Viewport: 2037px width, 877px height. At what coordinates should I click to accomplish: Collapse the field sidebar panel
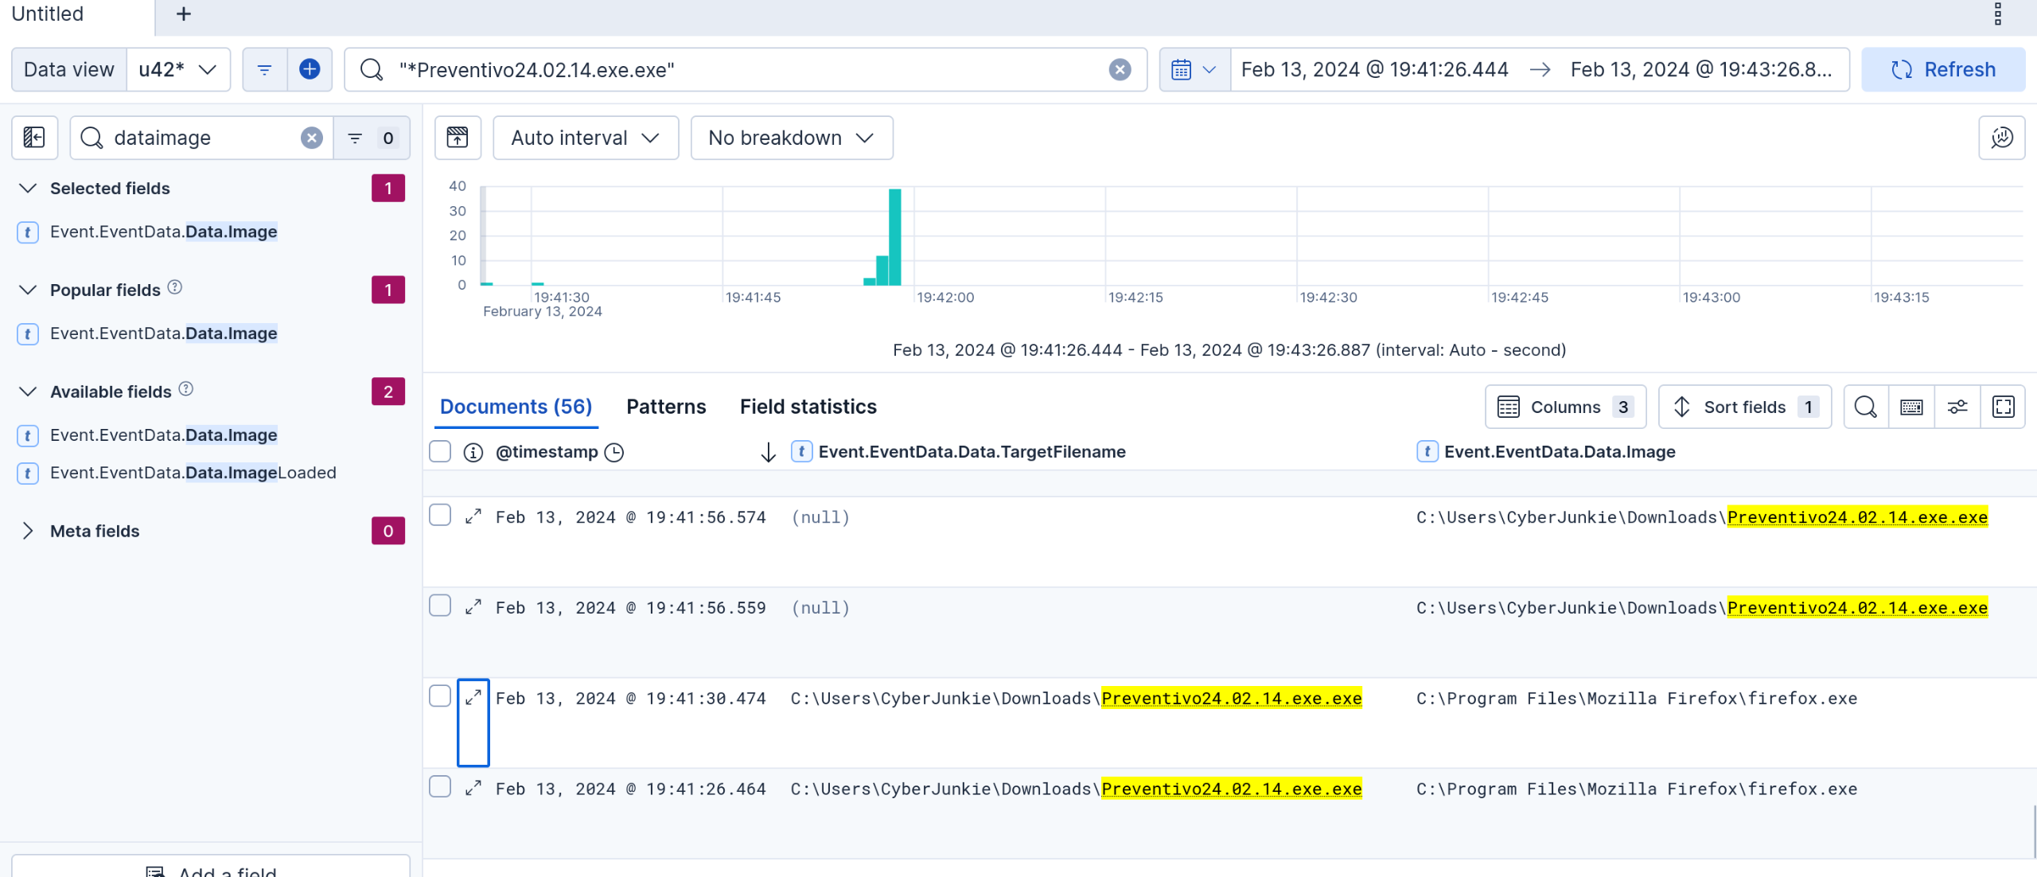34,138
